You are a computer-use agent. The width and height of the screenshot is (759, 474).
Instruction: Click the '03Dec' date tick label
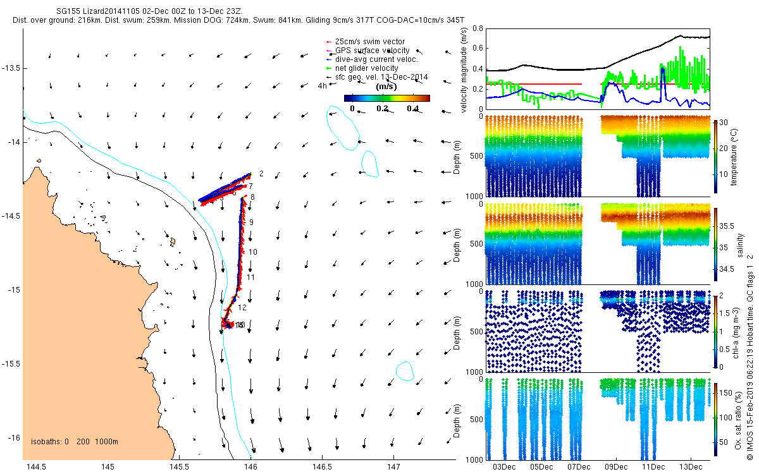pyautogui.click(x=504, y=467)
